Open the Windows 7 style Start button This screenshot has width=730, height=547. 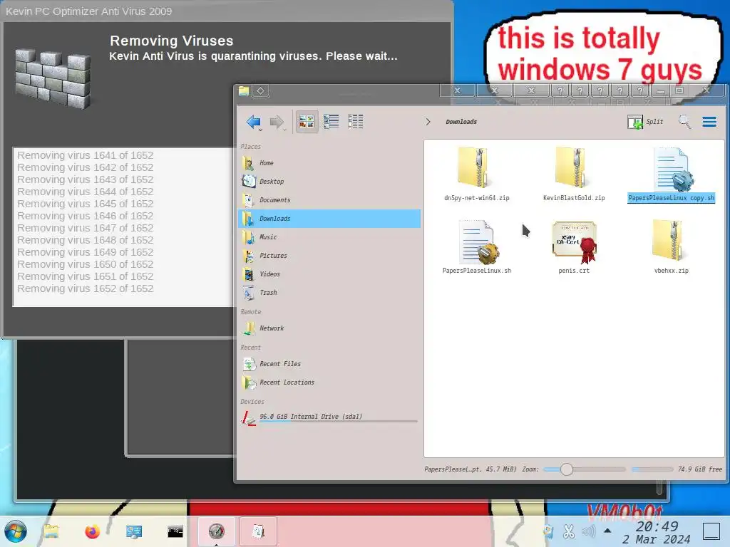[16, 531]
